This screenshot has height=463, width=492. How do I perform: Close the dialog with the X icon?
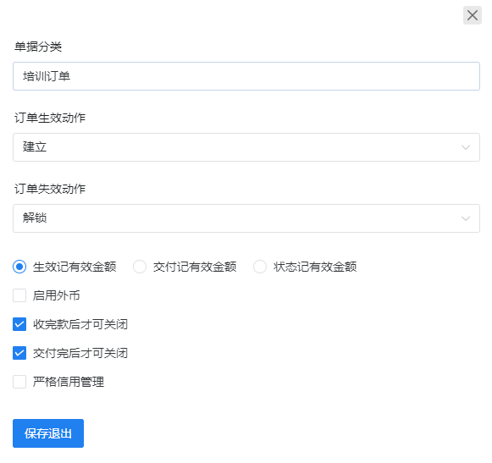pyautogui.click(x=473, y=15)
